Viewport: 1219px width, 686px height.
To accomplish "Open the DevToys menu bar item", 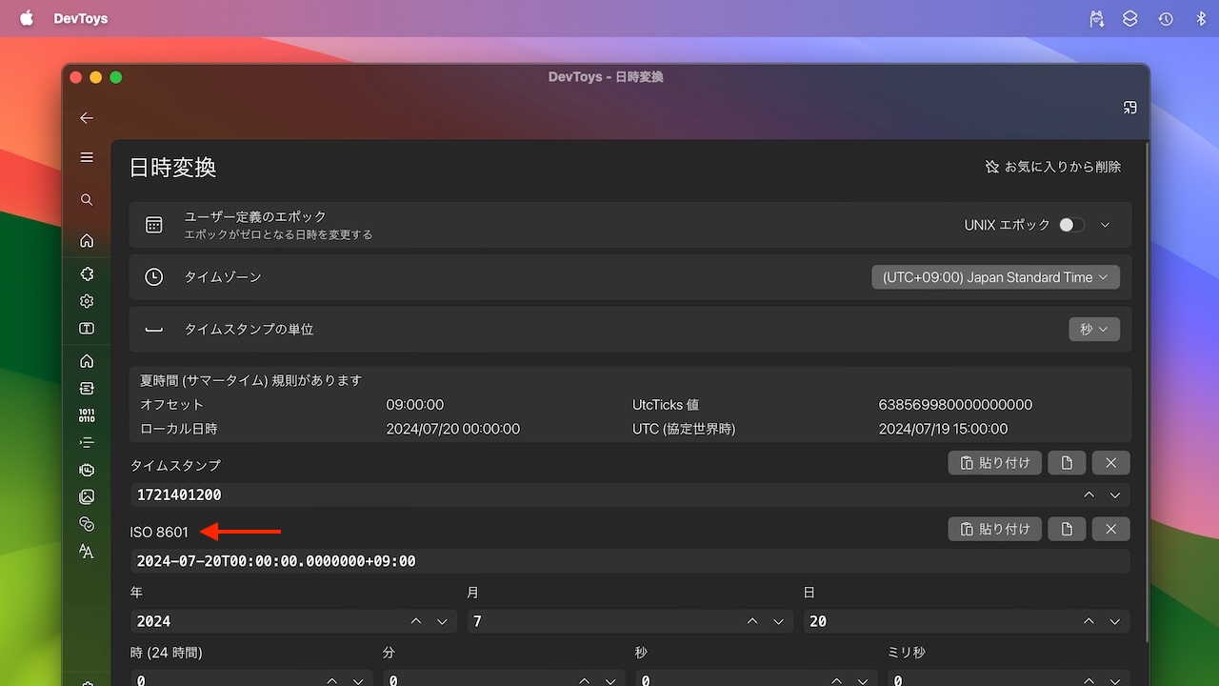I will coord(81,19).
